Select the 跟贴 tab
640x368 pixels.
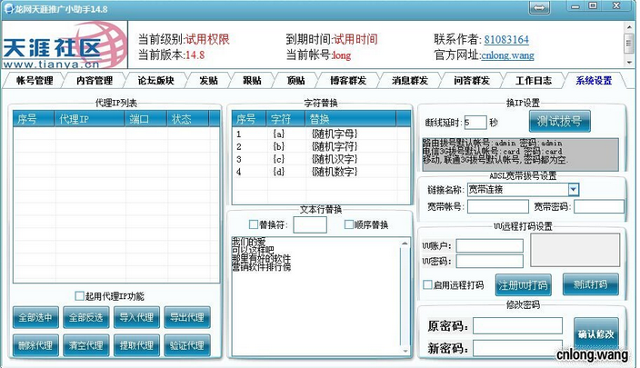tap(252, 80)
